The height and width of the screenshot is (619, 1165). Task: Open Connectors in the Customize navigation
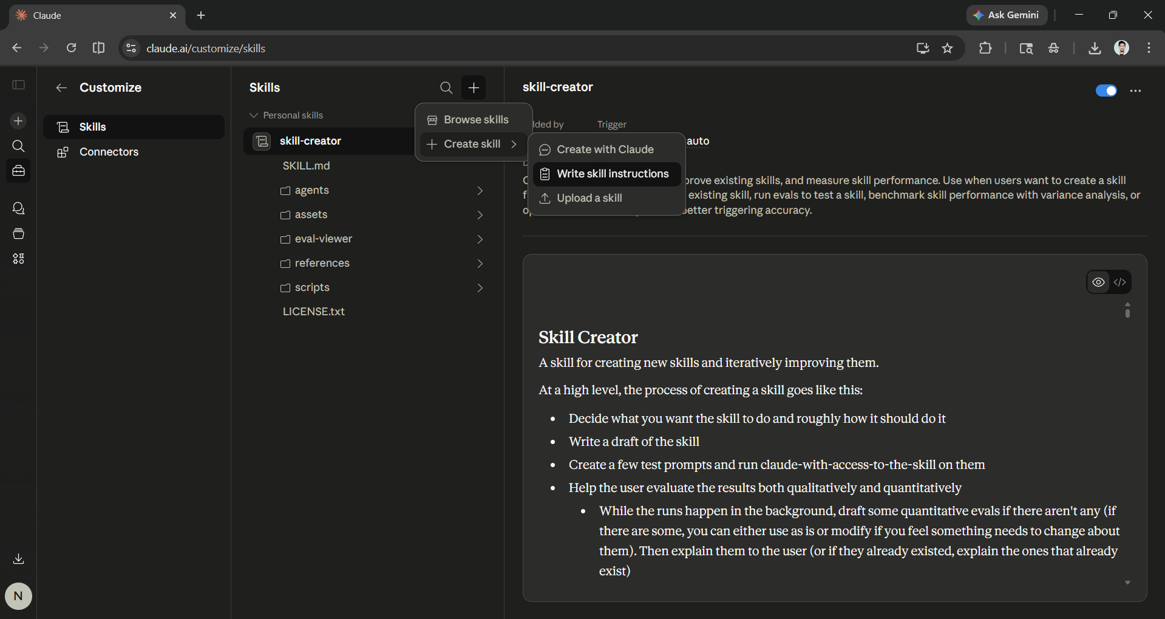click(x=134, y=152)
